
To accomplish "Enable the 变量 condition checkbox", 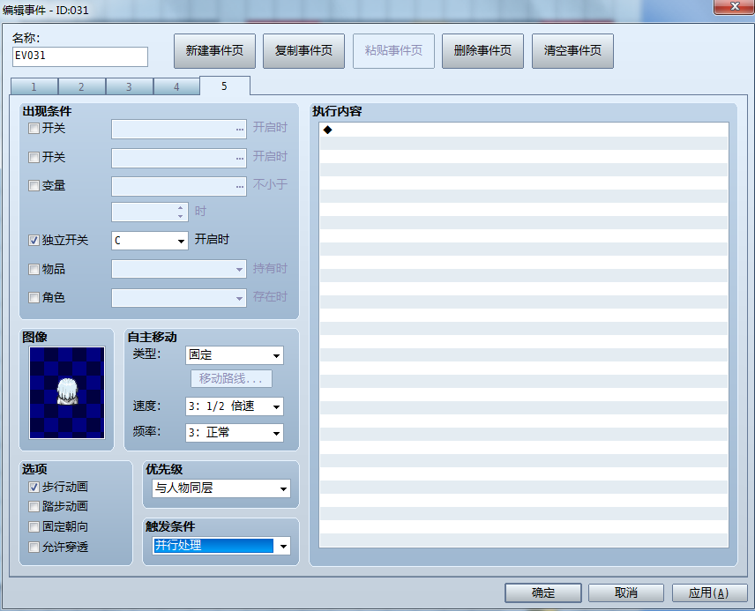I will click(x=34, y=186).
